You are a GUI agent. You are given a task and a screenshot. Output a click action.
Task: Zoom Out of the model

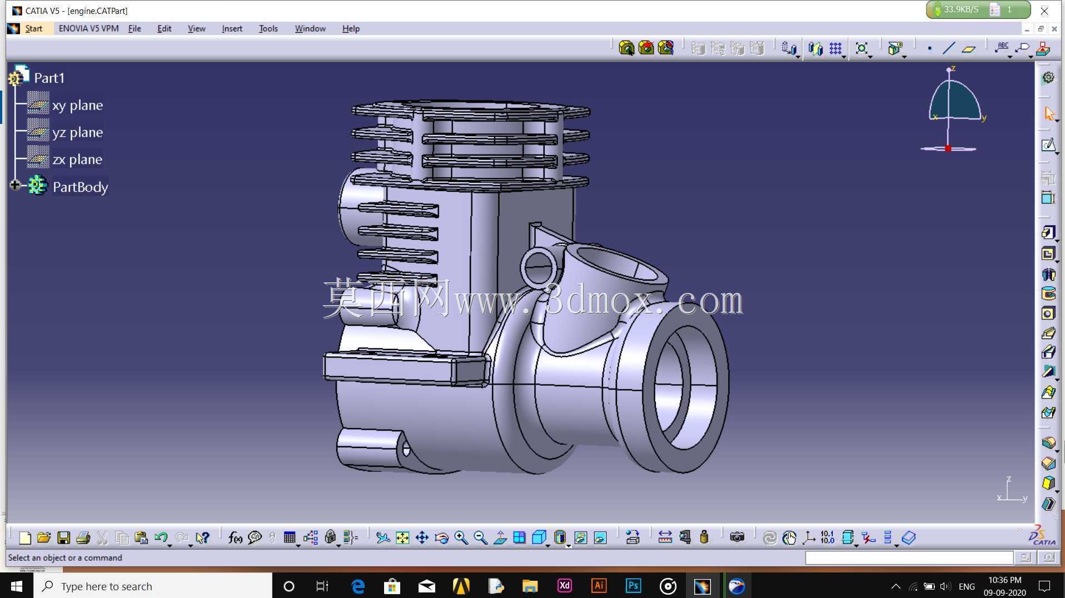point(480,537)
